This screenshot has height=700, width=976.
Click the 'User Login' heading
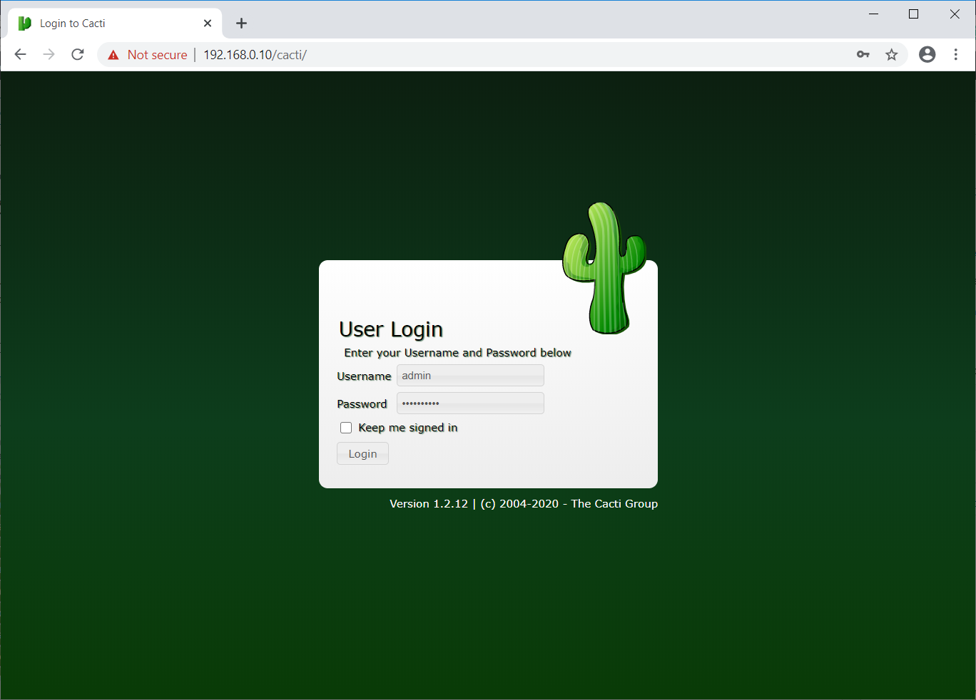pyautogui.click(x=391, y=329)
